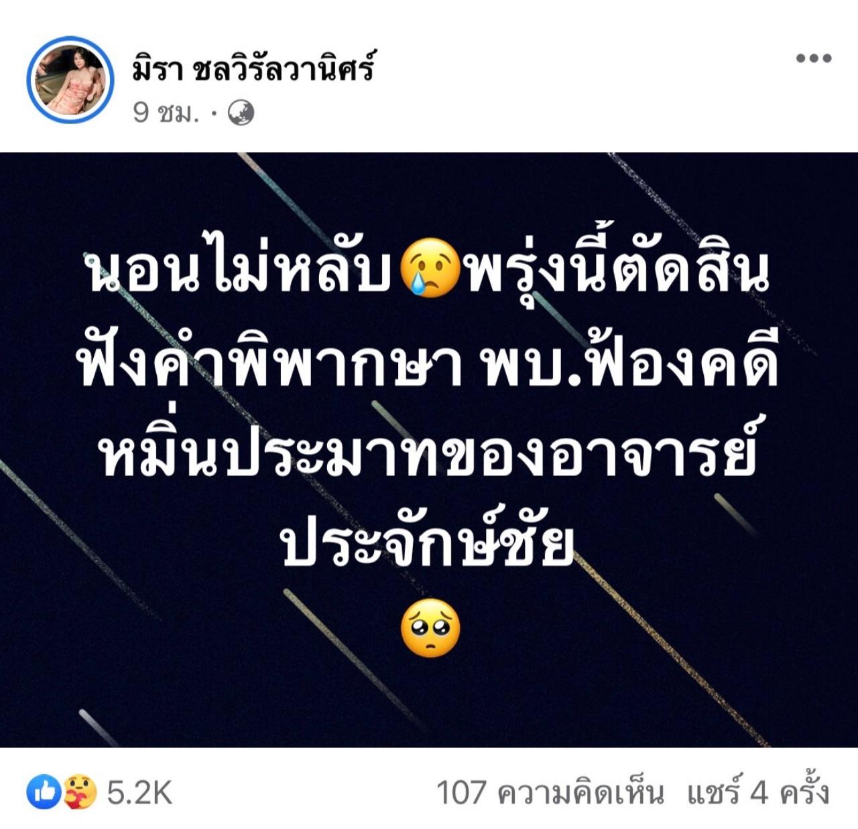
Task: Click the globe public audience icon
Action: point(241,112)
